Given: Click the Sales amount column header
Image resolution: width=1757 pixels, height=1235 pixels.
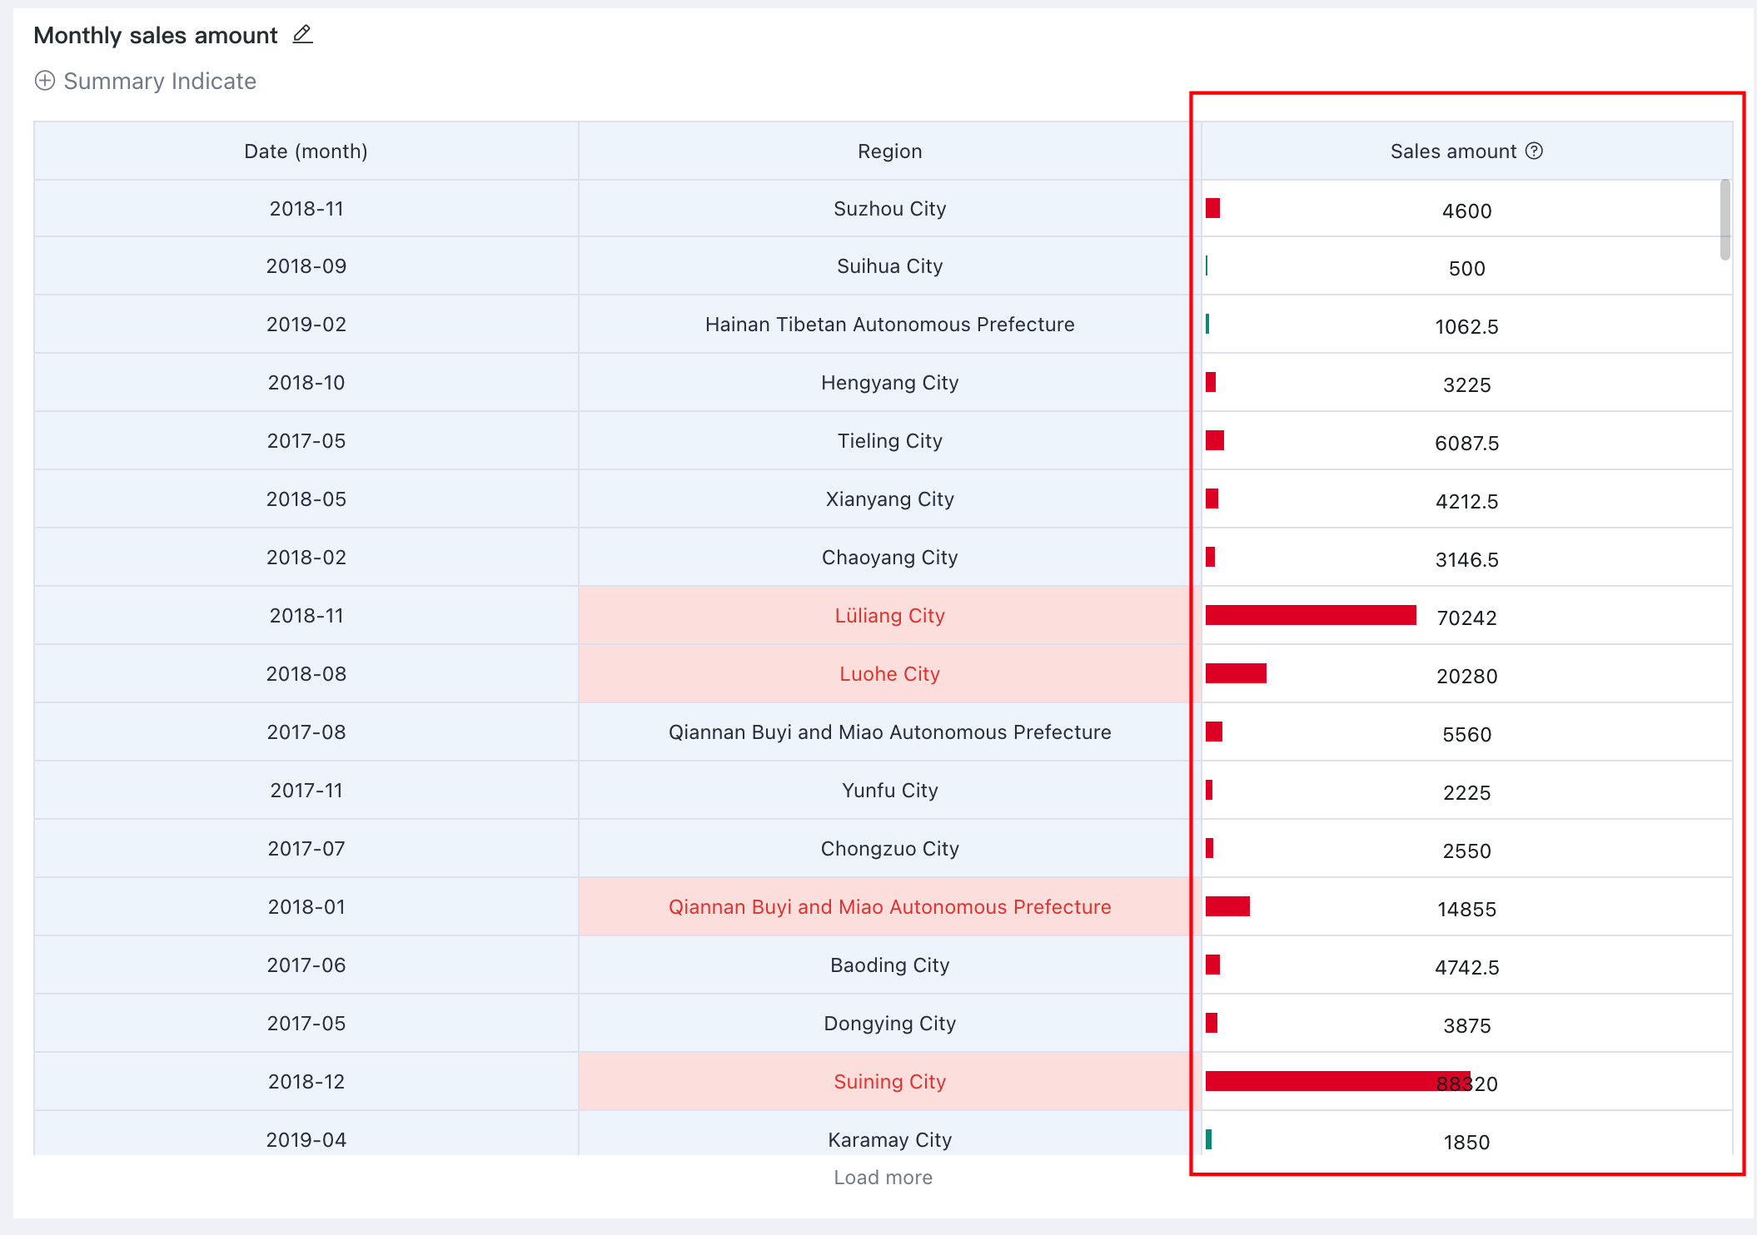Looking at the screenshot, I should (x=1466, y=151).
